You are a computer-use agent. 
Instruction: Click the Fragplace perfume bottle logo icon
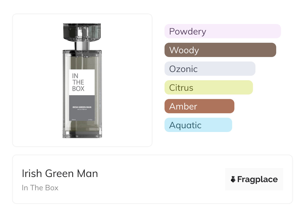pos(233,179)
